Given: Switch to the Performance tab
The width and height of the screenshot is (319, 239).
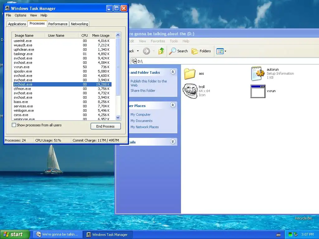Looking at the screenshot, I should click(x=58, y=24).
